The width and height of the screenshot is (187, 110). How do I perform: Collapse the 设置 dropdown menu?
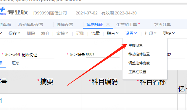tap(131, 33)
